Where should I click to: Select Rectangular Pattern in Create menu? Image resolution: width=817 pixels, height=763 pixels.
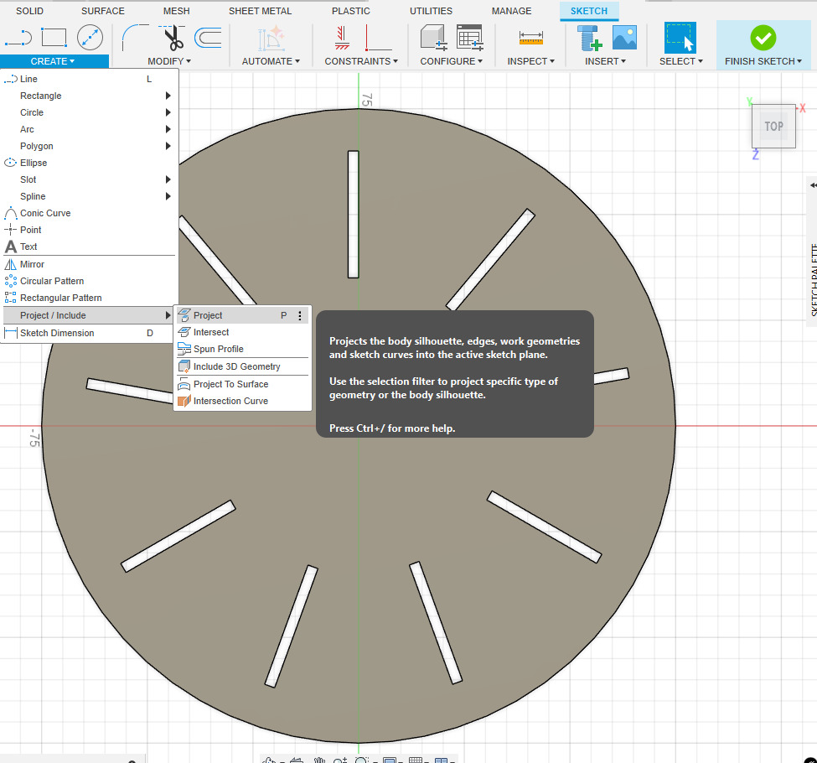(x=89, y=298)
